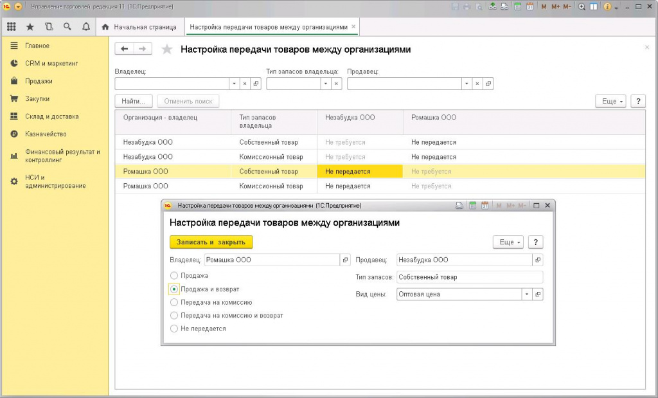Select Передача на комиссию и возврат
The height and width of the screenshot is (398, 658).
tap(173, 315)
